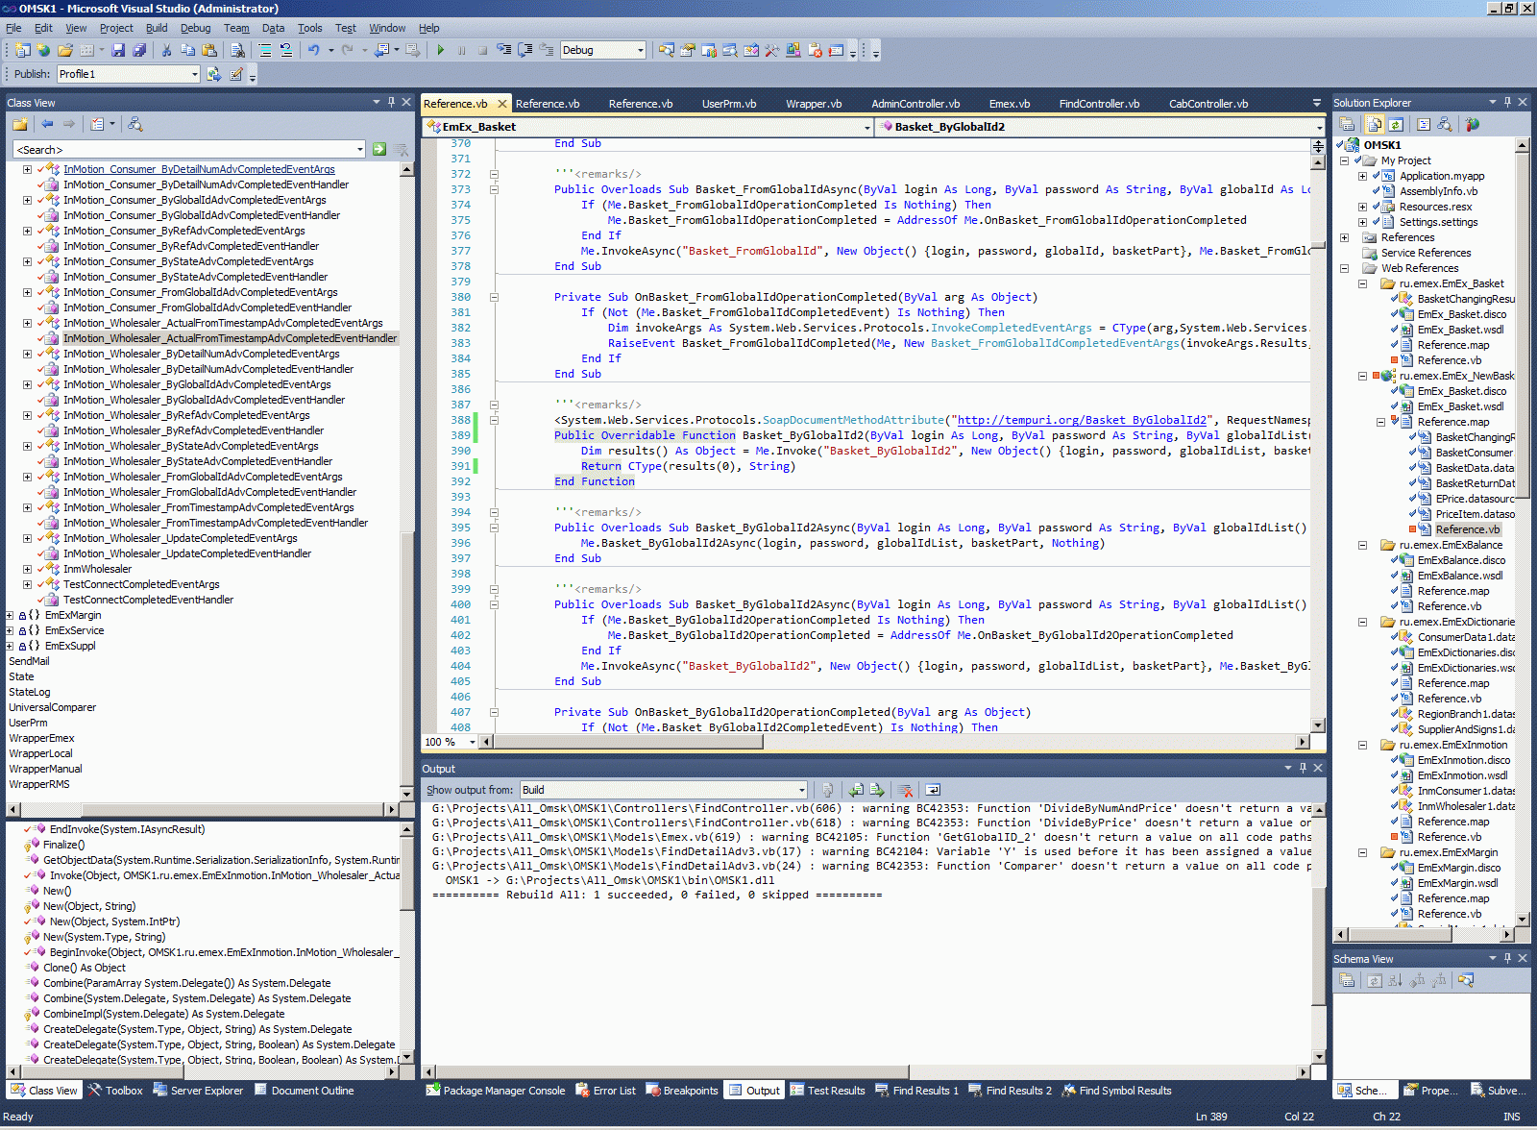
Task: Click Class View back navigation arrow
Action: point(47,124)
